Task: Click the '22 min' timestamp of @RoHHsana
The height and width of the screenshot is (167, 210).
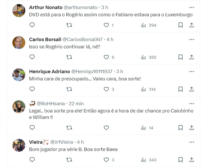Action: [x=76, y=103]
